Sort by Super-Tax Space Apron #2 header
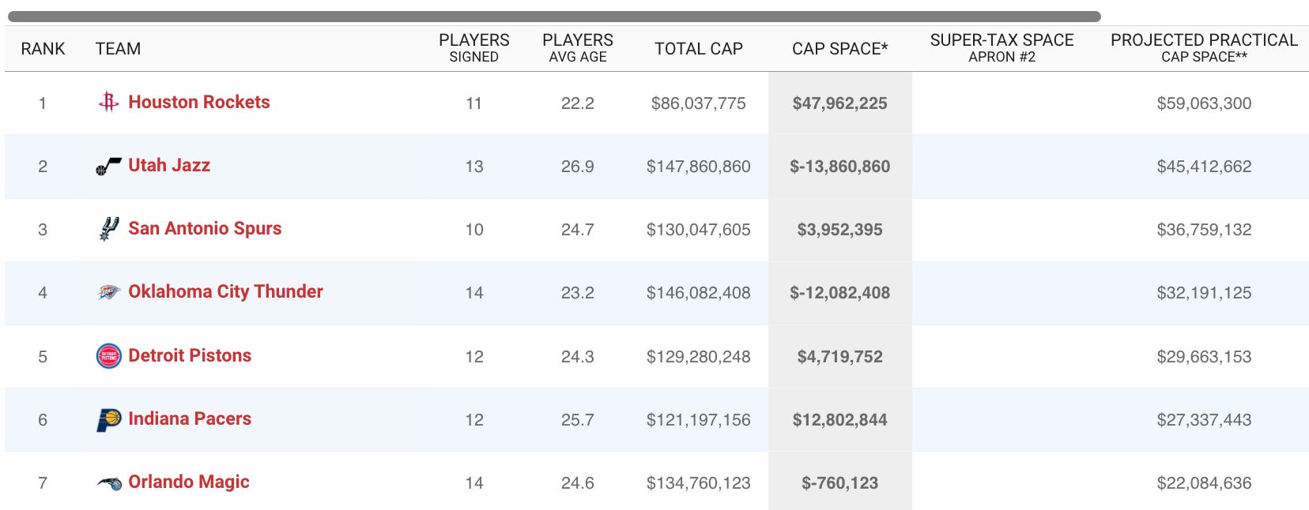 coord(1002,48)
